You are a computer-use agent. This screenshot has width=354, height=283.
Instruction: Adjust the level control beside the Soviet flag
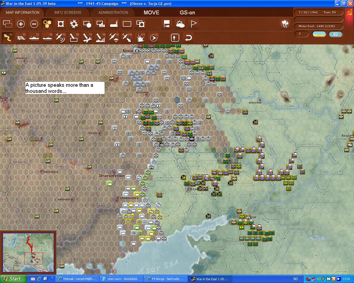(336, 34)
